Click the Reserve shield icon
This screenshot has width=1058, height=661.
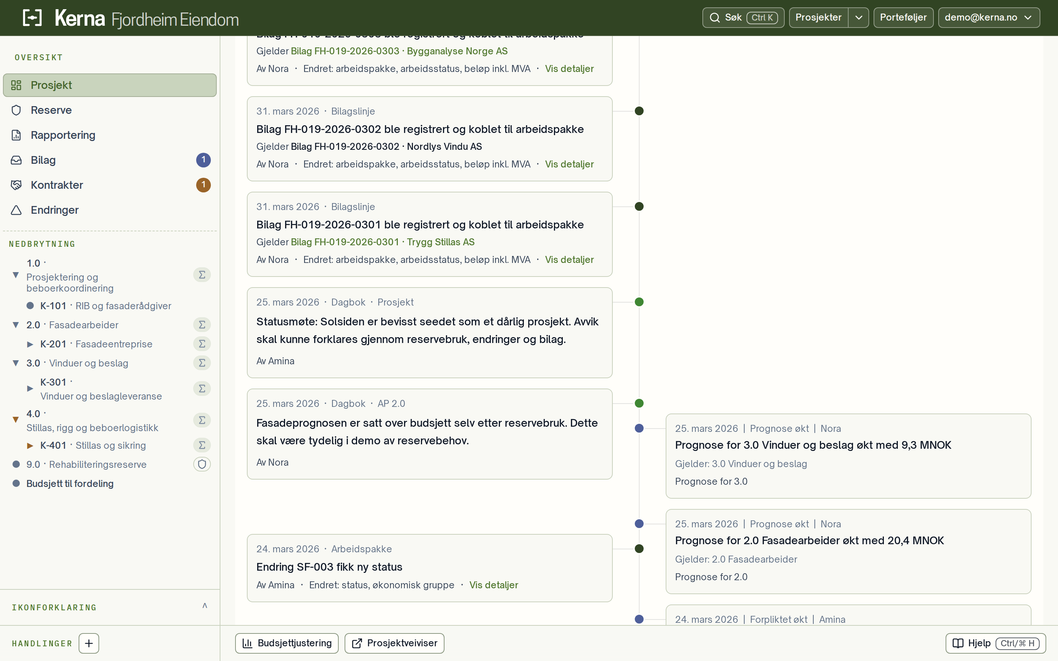point(16,110)
